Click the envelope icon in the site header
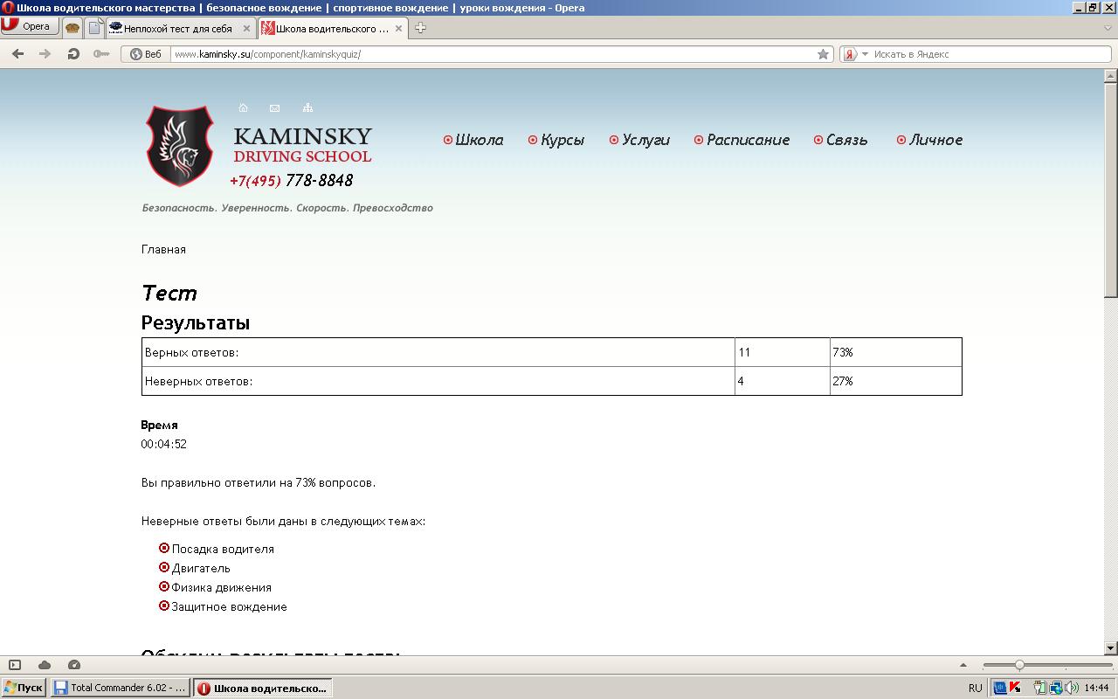Viewport: 1118px width, 699px height. point(274,108)
